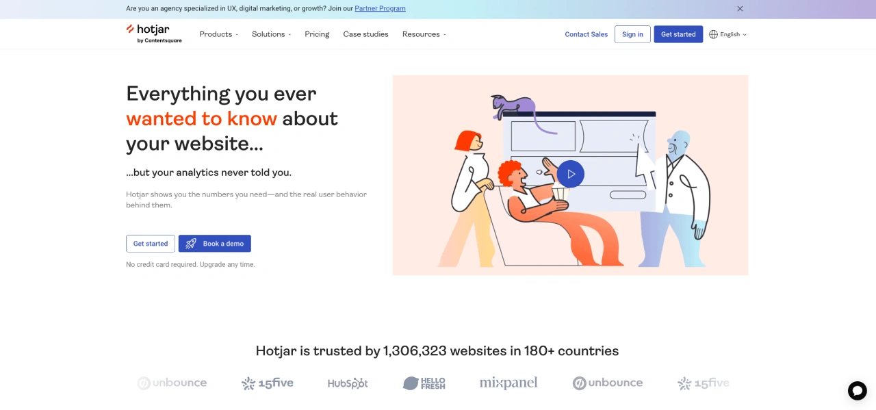The height and width of the screenshot is (410, 876).
Task: Click '...but your analytics never told you.' text
Action: (x=209, y=172)
